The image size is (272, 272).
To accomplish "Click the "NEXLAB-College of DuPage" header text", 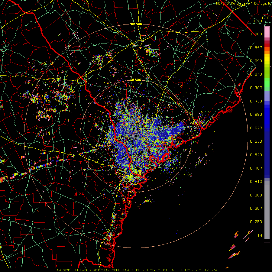I will click(241, 3).
